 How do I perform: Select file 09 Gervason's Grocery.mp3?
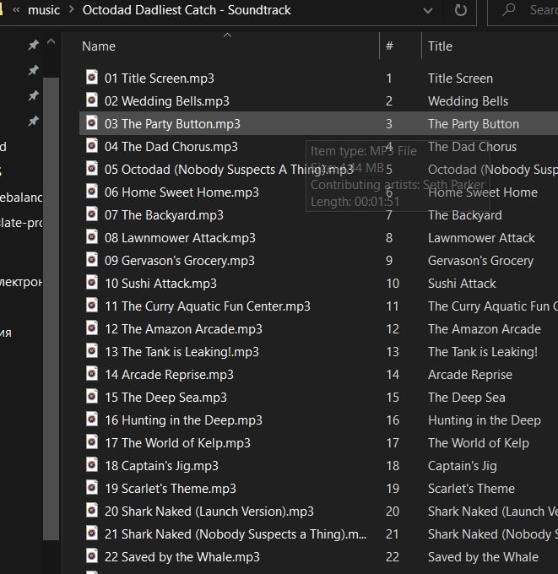coord(180,261)
